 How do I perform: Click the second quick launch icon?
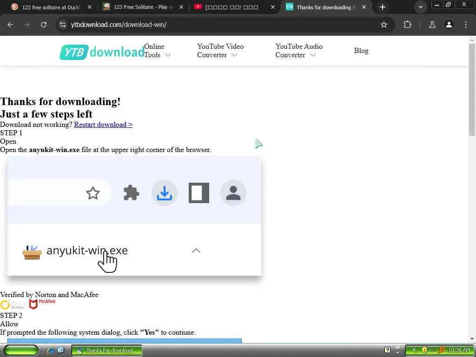pyautogui.click(x=61, y=350)
